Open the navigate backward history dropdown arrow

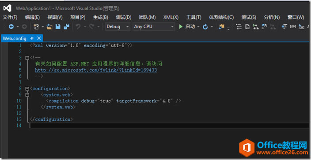(18, 27)
